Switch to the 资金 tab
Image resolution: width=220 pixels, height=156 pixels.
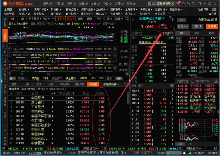(x=197, y=33)
